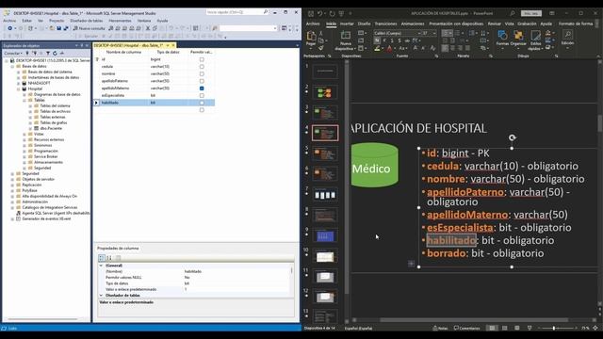Open the Diseño tab in PowerPoint

pos(364,24)
